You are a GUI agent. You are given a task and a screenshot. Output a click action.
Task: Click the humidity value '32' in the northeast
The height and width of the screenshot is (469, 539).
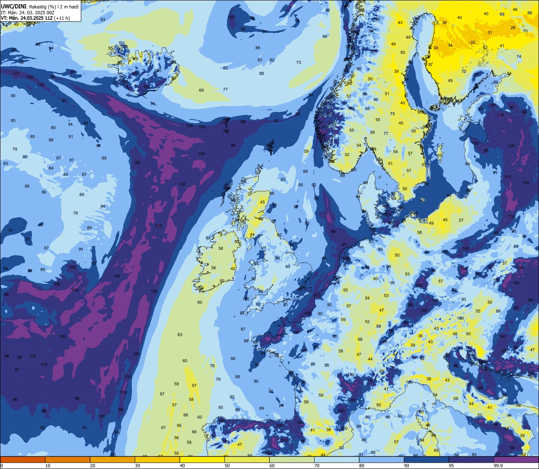tap(473, 42)
